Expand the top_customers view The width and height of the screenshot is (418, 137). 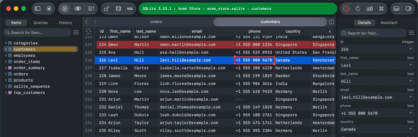point(6,93)
